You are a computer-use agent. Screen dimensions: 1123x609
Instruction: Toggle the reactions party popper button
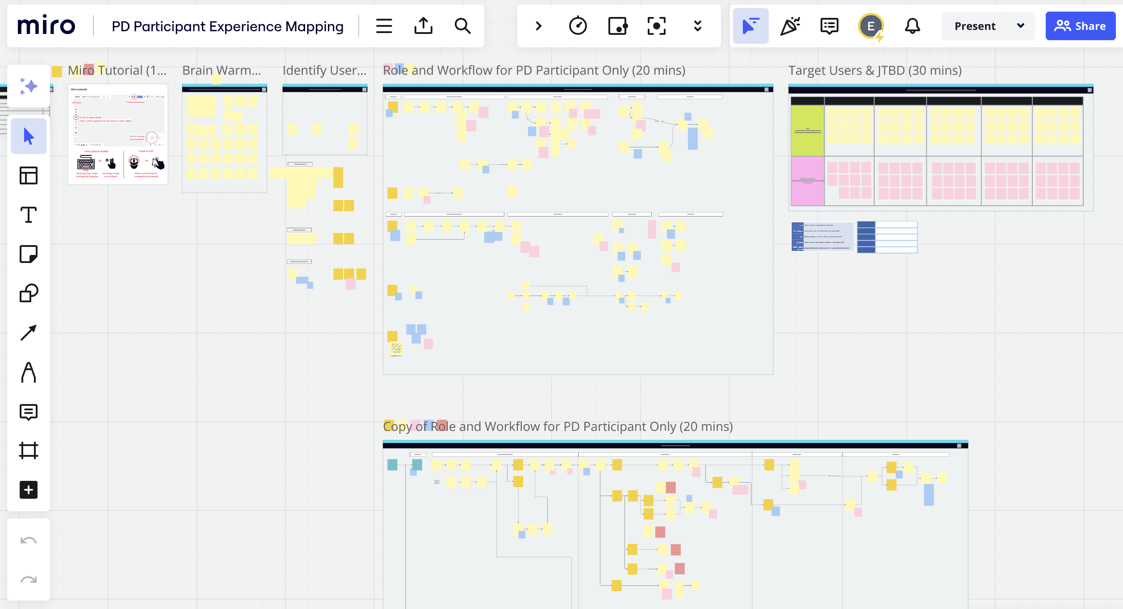pos(790,26)
